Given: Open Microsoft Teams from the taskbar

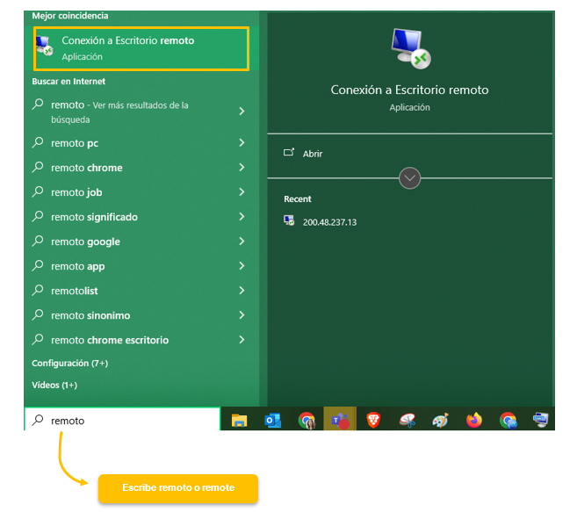Looking at the screenshot, I should coord(340,420).
